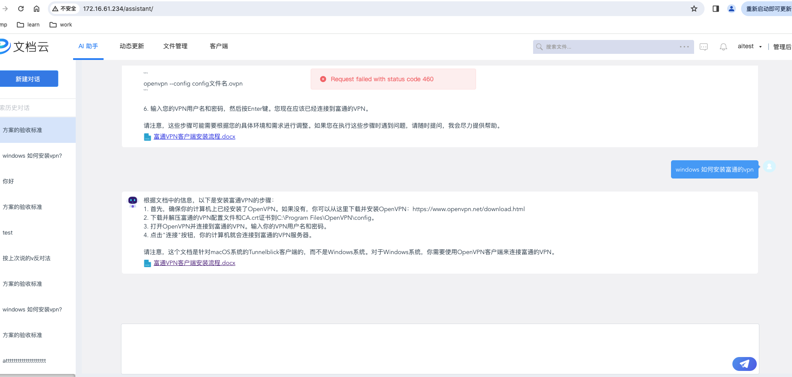
Task: Go to browser home page icon
Action: pyautogui.click(x=37, y=9)
